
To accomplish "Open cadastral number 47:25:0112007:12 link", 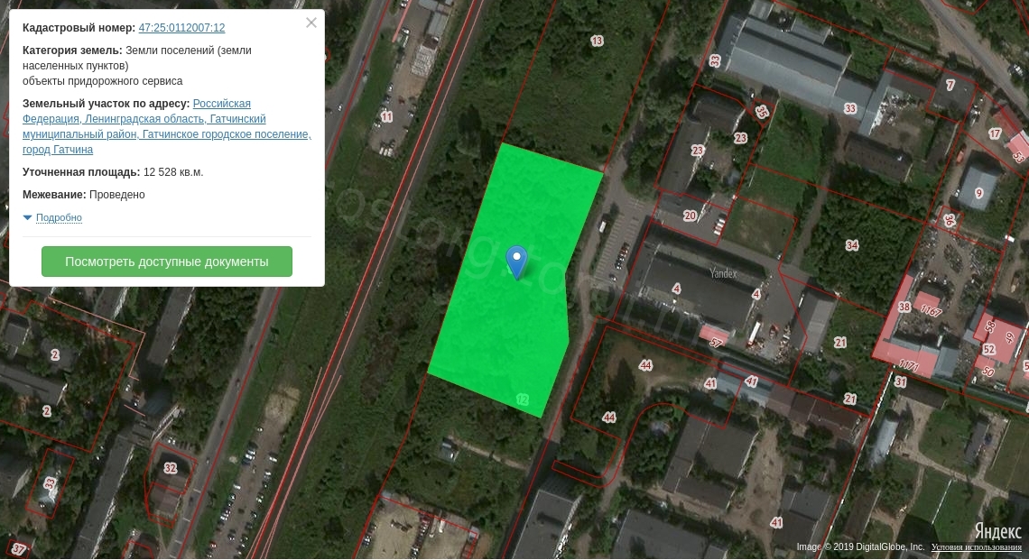I will click(x=181, y=28).
